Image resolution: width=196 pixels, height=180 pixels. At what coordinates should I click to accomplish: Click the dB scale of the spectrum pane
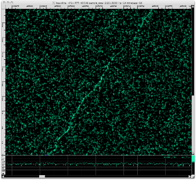(x=3, y=165)
